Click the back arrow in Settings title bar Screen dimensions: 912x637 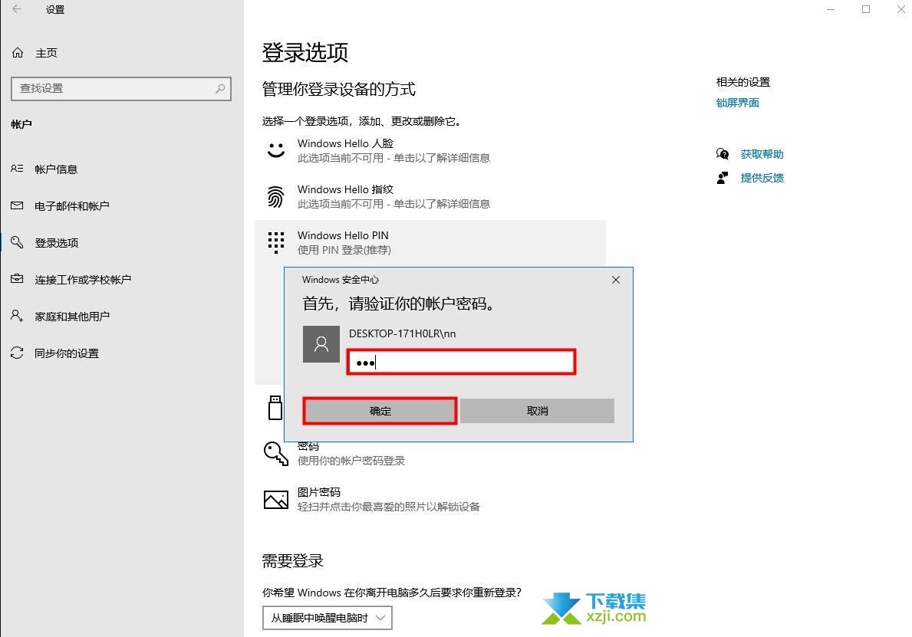17,8
